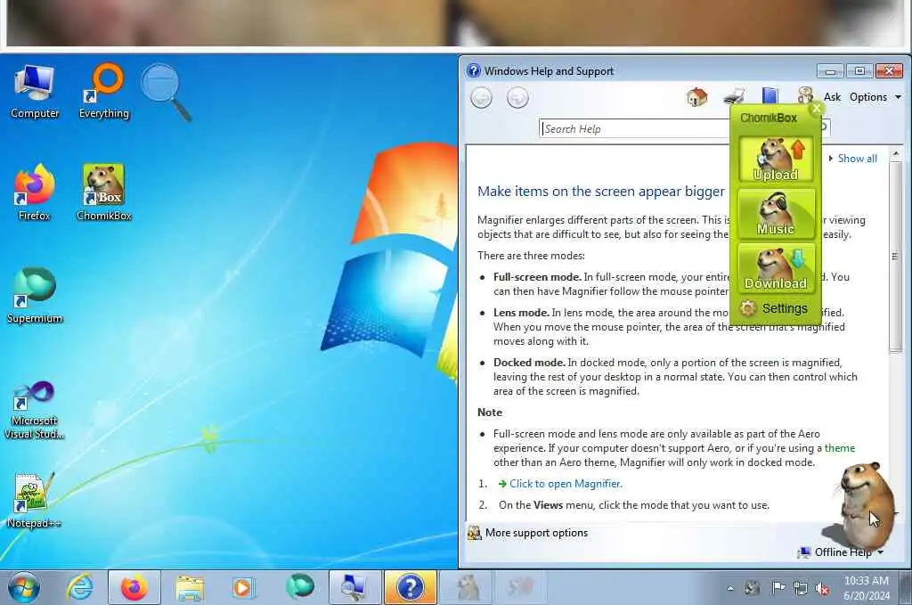Click the network tray icon

point(800,588)
